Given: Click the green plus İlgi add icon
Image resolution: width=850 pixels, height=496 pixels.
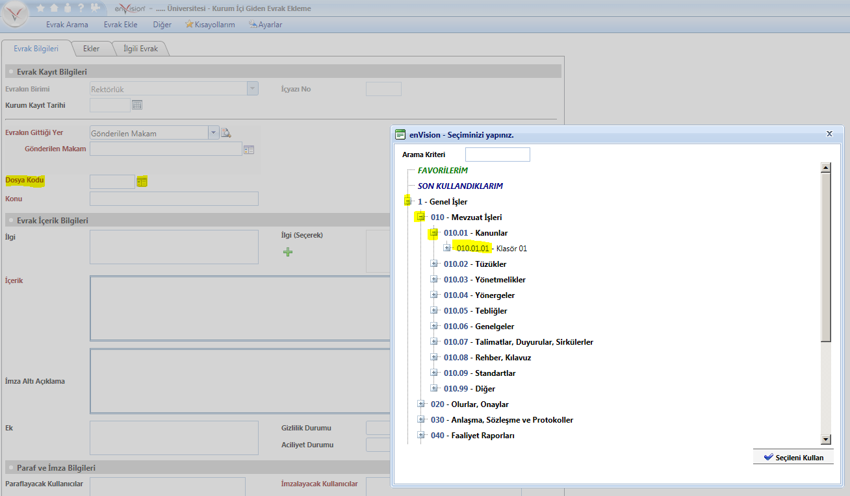Looking at the screenshot, I should 288,252.
